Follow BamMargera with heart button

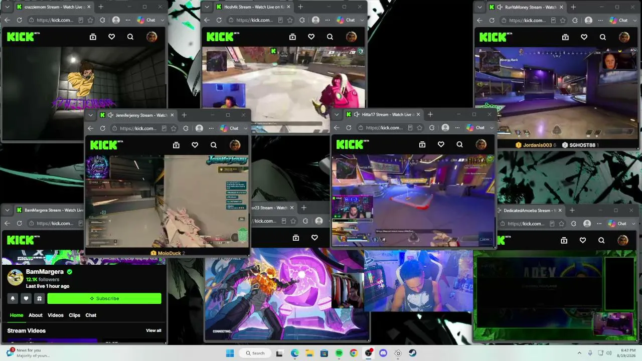(26, 298)
